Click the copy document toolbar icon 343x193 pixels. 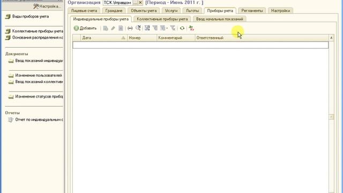click(106, 28)
